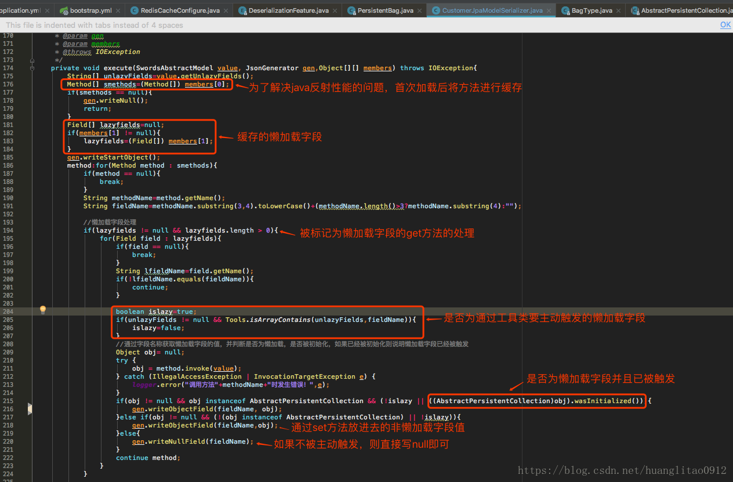Click the AbstractPersistentCollection locked class icon
The height and width of the screenshot is (482, 733).
635,10
